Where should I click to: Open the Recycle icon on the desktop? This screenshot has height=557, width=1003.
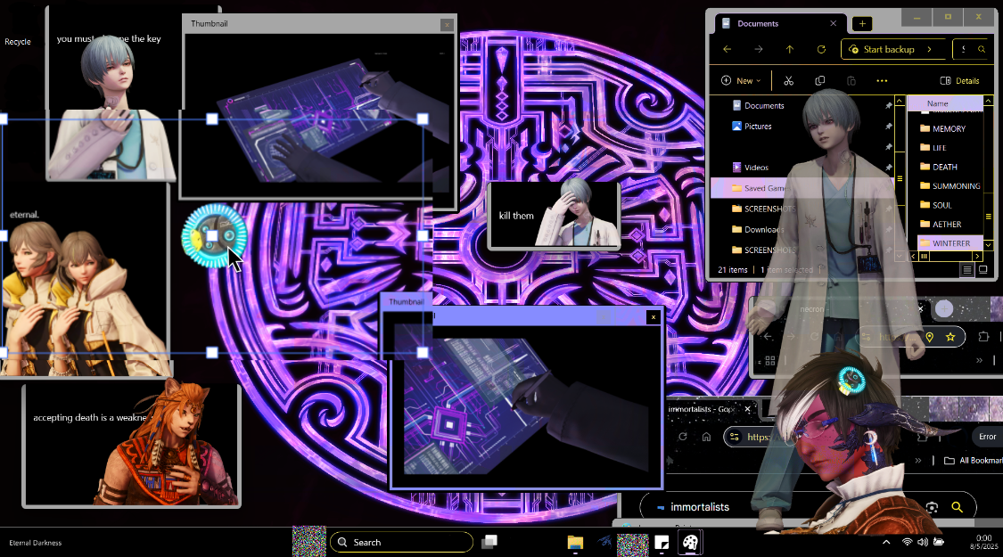[17, 42]
